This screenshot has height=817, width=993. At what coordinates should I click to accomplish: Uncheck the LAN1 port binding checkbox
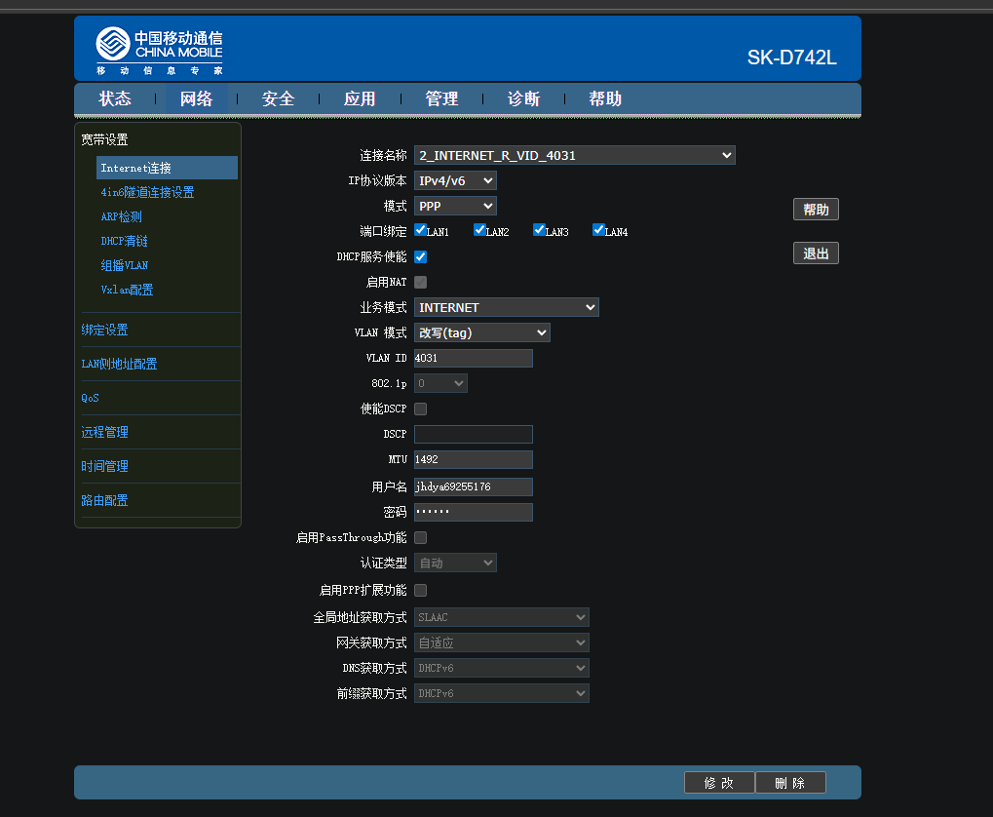click(x=421, y=230)
